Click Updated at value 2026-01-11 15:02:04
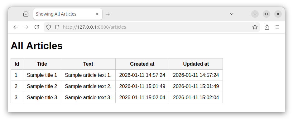Screen dimensions: 293x121 [196, 97]
